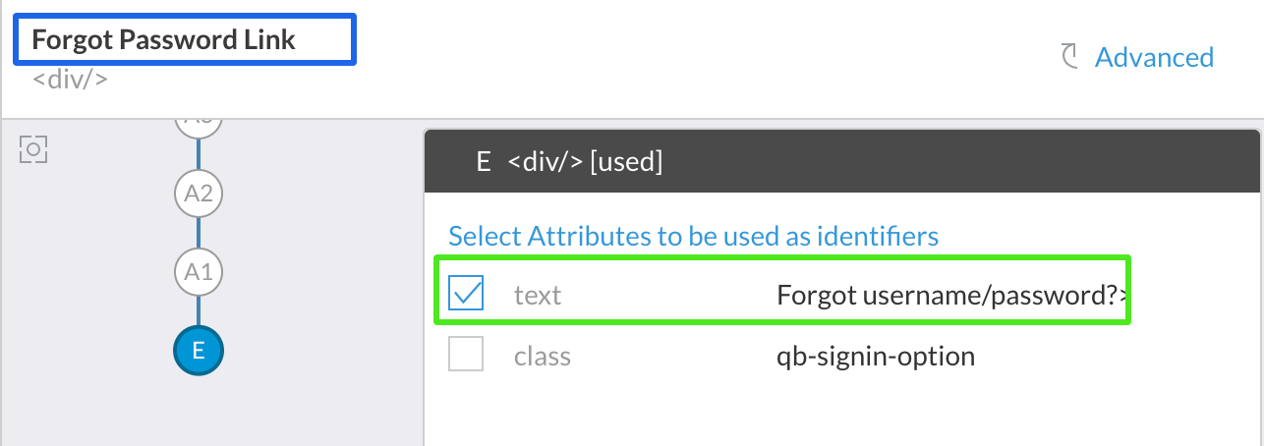The height and width of the screenshot is (446, 1264).
Task: Select the A2 ancestor node circle
Action: (199, 194)
